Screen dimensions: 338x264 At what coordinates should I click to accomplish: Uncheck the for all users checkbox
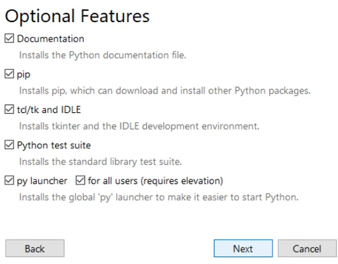pos(80,181)
